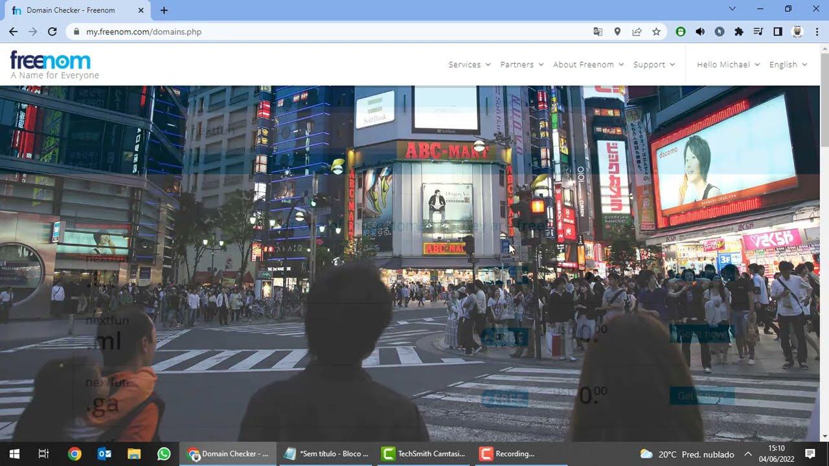Open WhatsApp from the Windows taskbar
The image size is (829, 466).
coord(164,454)
